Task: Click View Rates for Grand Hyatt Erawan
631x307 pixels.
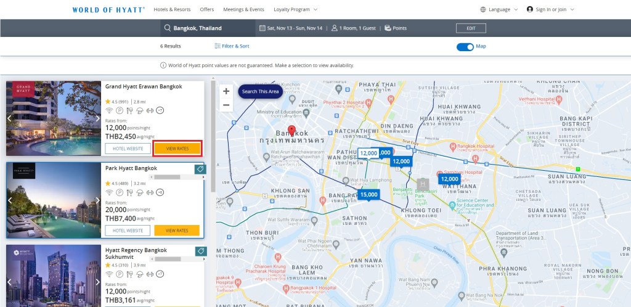Action: [177, 149]
